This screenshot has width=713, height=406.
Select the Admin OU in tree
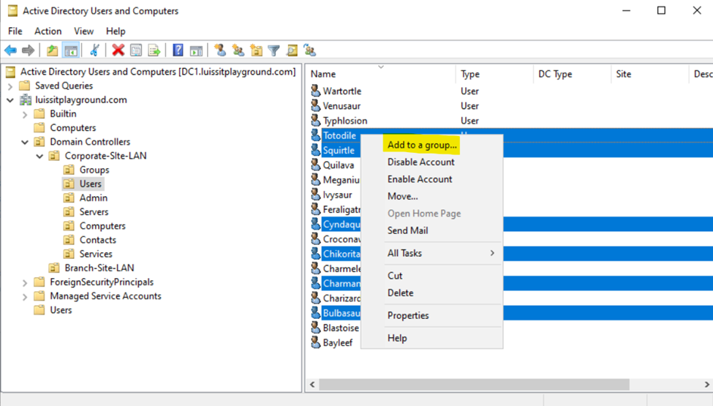pos(93,198)
